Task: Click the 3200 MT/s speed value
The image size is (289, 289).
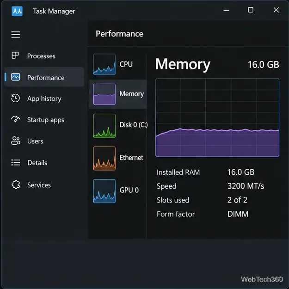Action: pyautogui.click(x=246, y=186)
